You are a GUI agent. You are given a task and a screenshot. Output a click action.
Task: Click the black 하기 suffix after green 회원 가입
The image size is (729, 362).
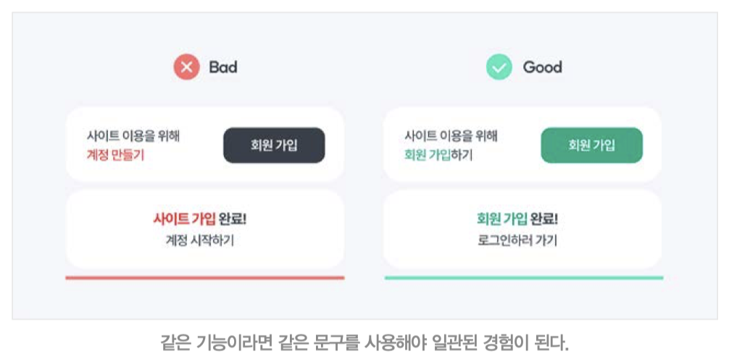point(462,155)
